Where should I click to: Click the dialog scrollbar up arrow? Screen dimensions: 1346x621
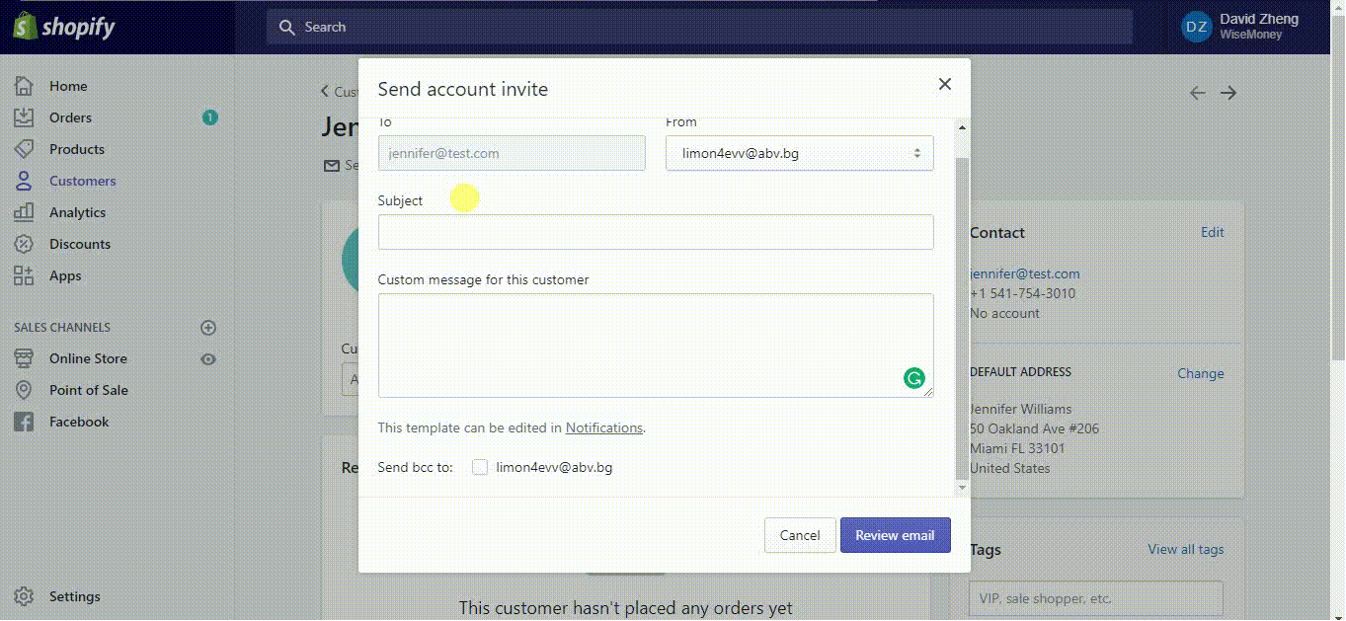coord(962,126)
